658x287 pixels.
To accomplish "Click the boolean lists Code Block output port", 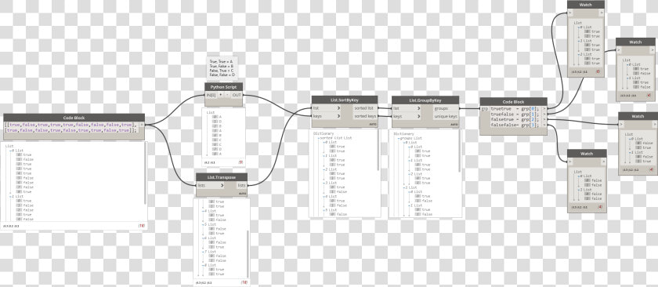I will pyautogui.click(x=142, y=125).
